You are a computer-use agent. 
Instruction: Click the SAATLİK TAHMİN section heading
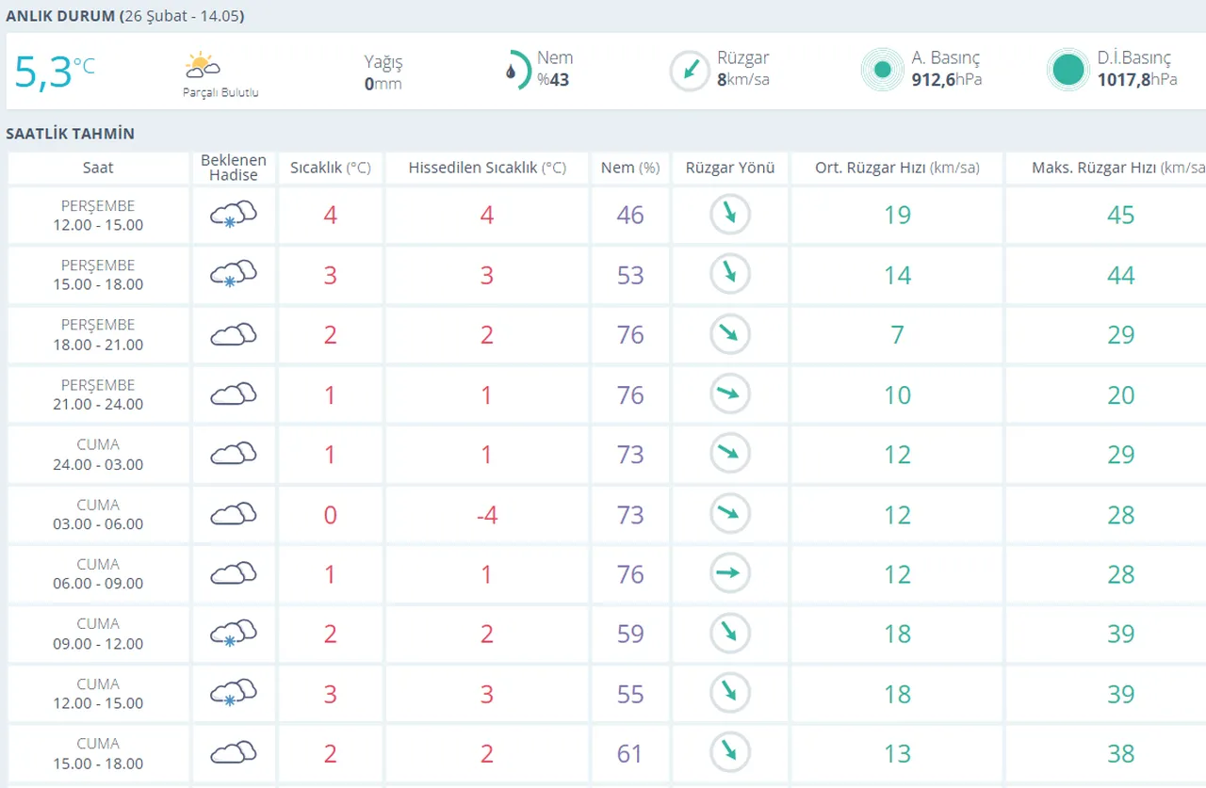point(71,134)
